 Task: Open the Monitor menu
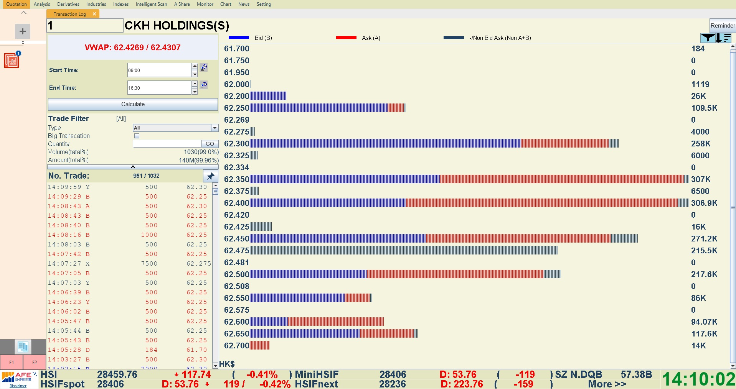(x=205, y=4)
